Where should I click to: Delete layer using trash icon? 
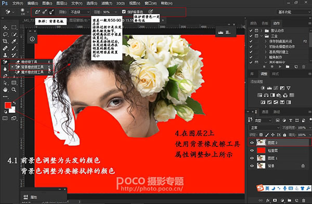[x=304, y=200]
